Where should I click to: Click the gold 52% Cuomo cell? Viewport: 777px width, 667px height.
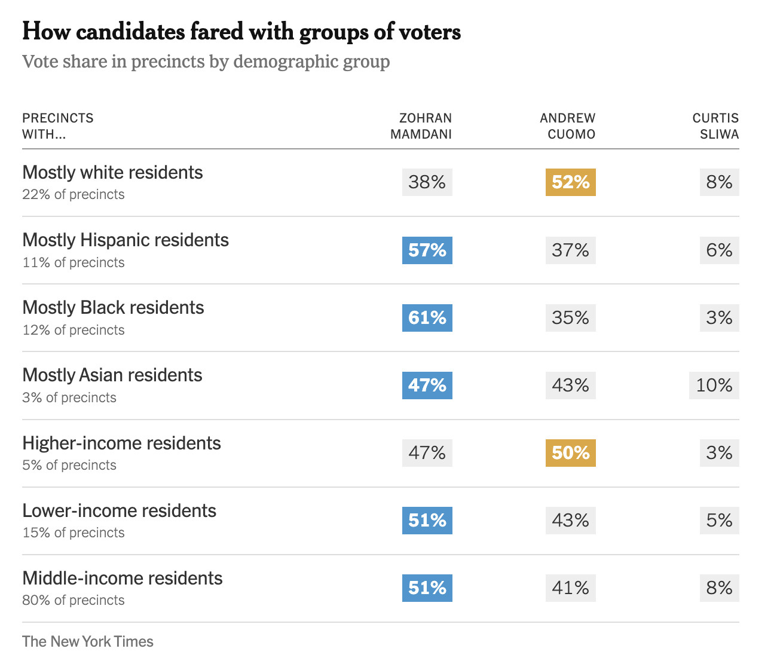(x=570, y=182)
